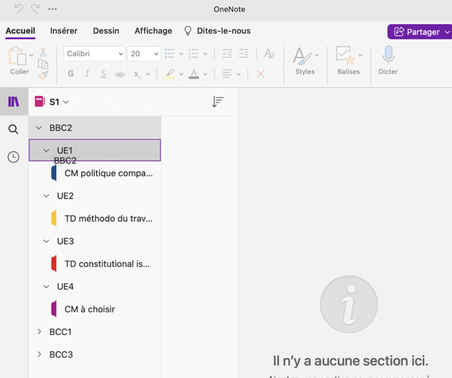Switch to the Dessin tab
This screenshot has height=378, width=452.
point(106,31)
